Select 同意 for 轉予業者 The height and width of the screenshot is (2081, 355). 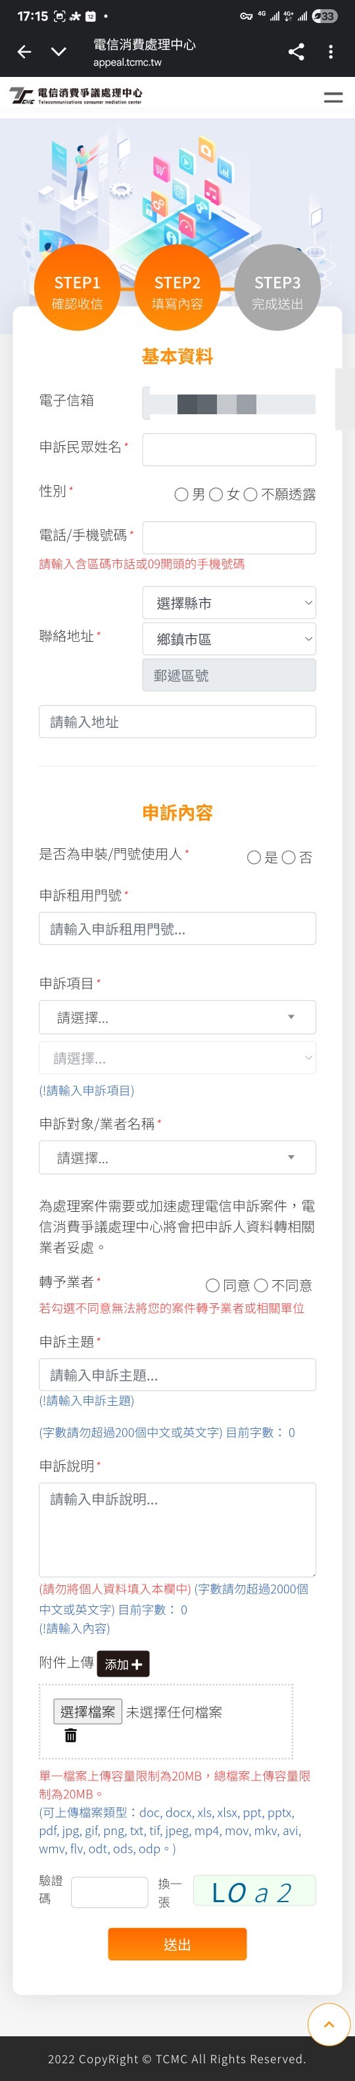click(212, 1285)
